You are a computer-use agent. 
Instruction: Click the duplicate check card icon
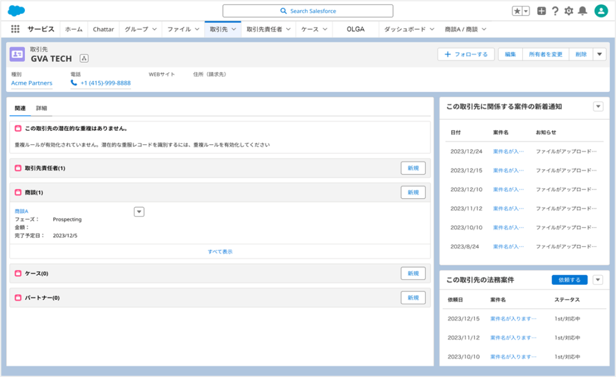(18, 129)
